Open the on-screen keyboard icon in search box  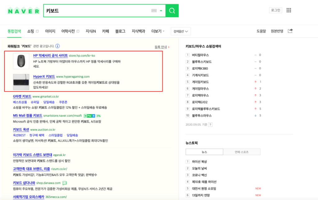154,11
